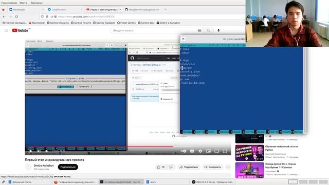Open the YouTube hamburger guide menu
The image size is (329, 185).
6,30
